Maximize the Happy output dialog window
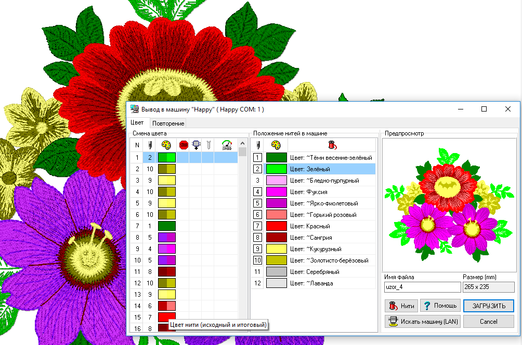Viewport: 522px width, 345px height. (484, 109)
